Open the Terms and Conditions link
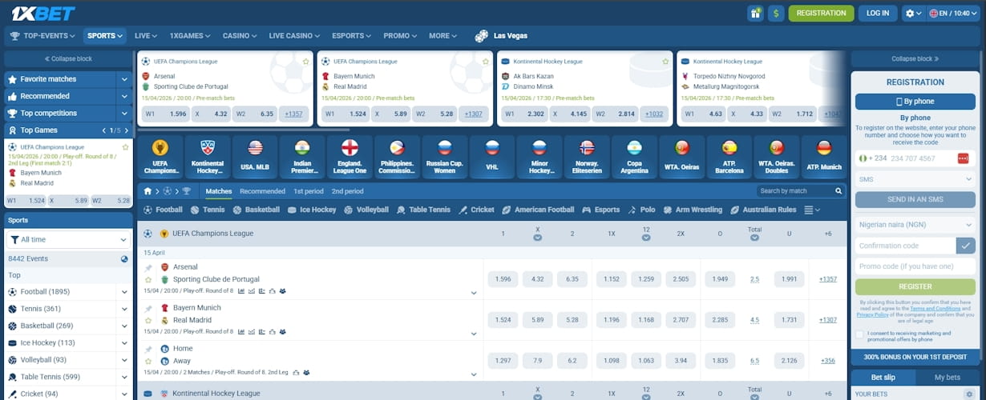Screen dimensions: 986x400 (x=935, y=308)
